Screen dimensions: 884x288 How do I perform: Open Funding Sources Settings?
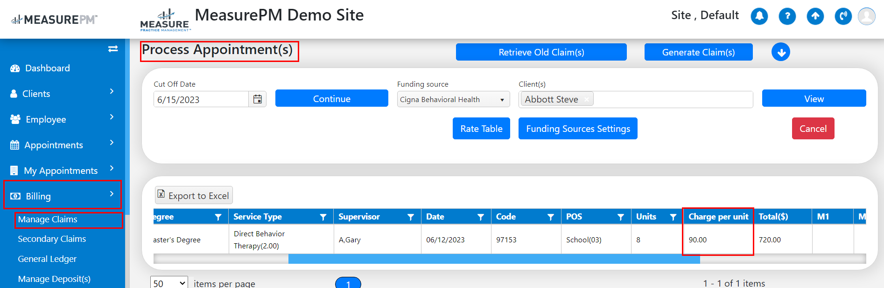(578, 129)
